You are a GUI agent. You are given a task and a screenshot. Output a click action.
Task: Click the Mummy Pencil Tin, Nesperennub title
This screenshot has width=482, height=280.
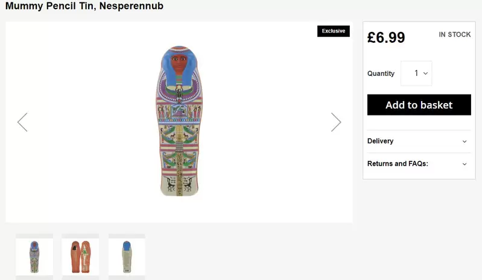[84, 6]
